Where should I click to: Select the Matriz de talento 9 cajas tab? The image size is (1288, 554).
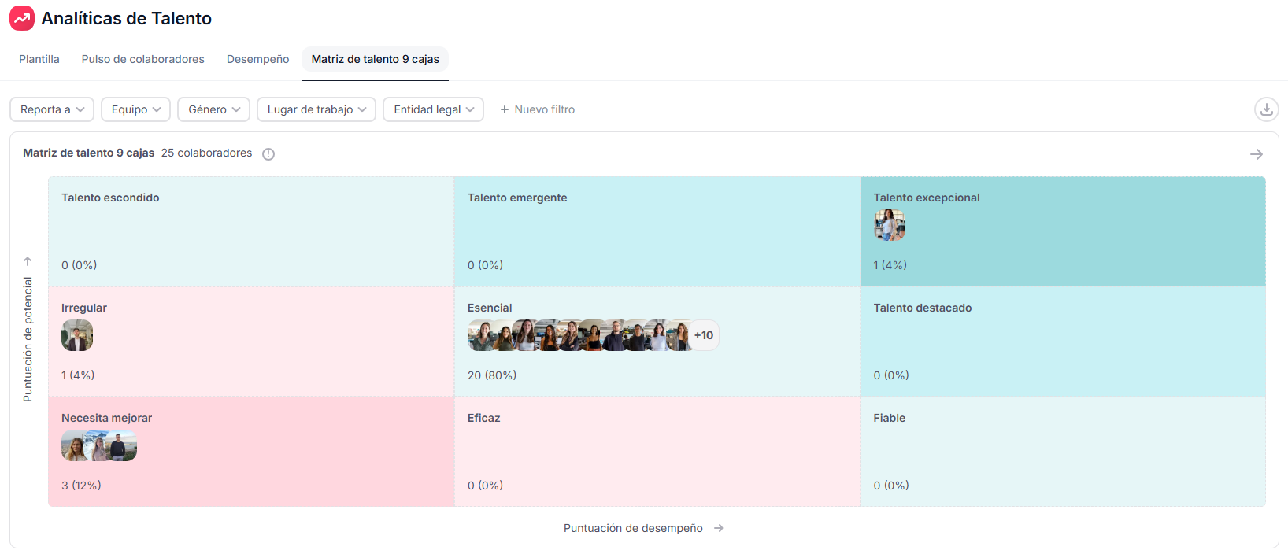[x=375, y=59]
